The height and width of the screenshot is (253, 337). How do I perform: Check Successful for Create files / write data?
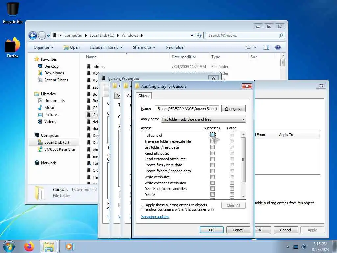(x=212, y=165)
